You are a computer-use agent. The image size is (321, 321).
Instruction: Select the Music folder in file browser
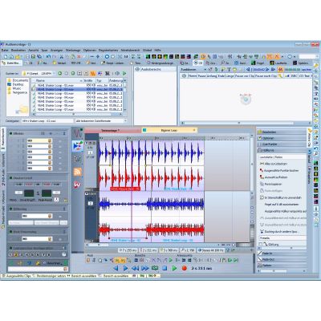pyautogui.click(x=17, y=88)
